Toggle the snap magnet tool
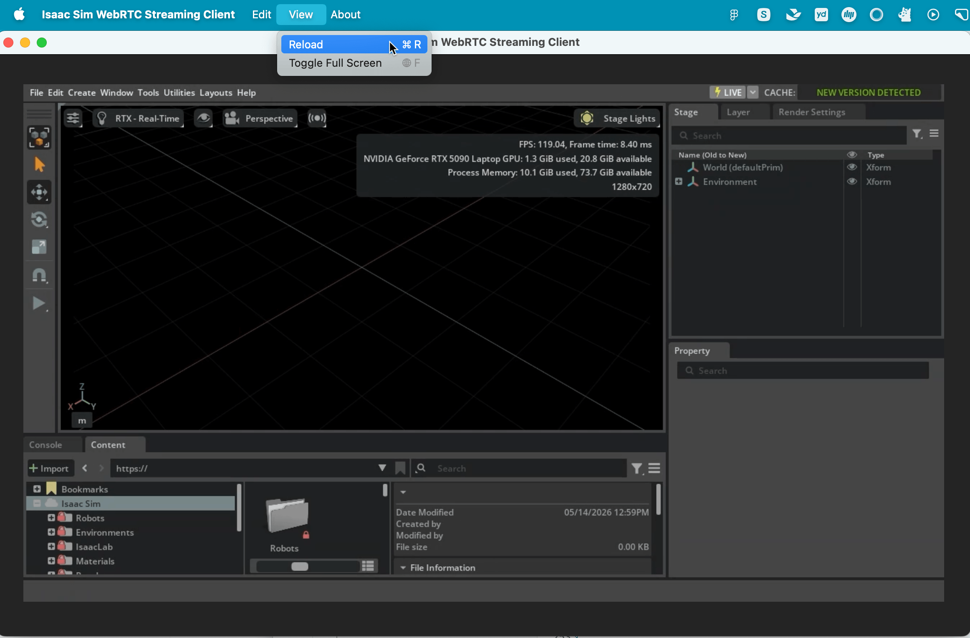 [x=39, y=276]
